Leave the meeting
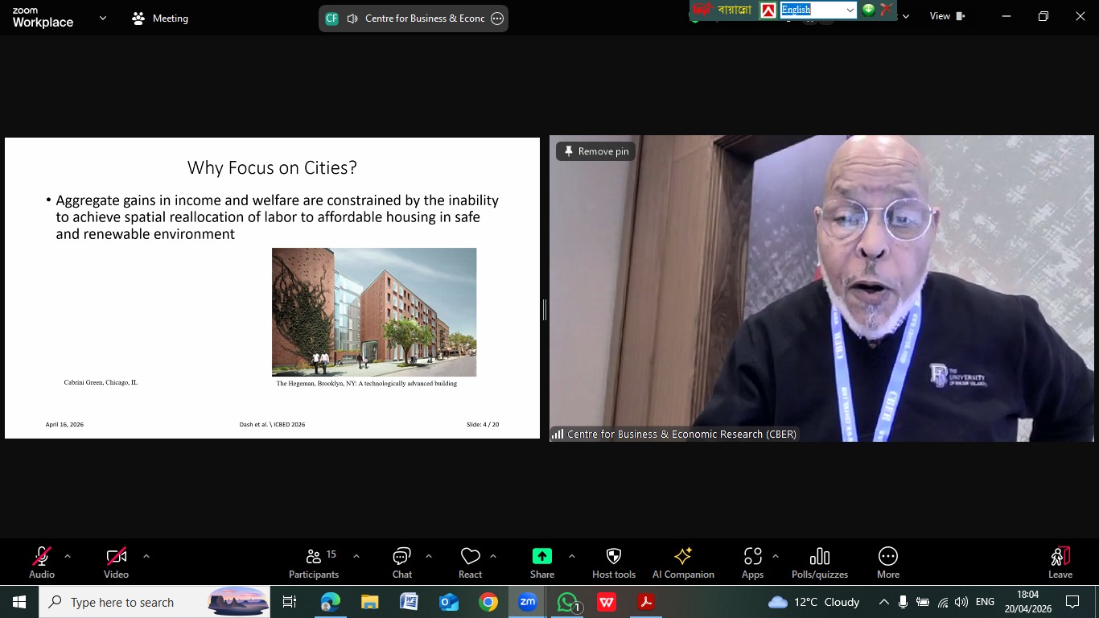The height and width of the screenshot is (618, 1099). point(1060,562)
